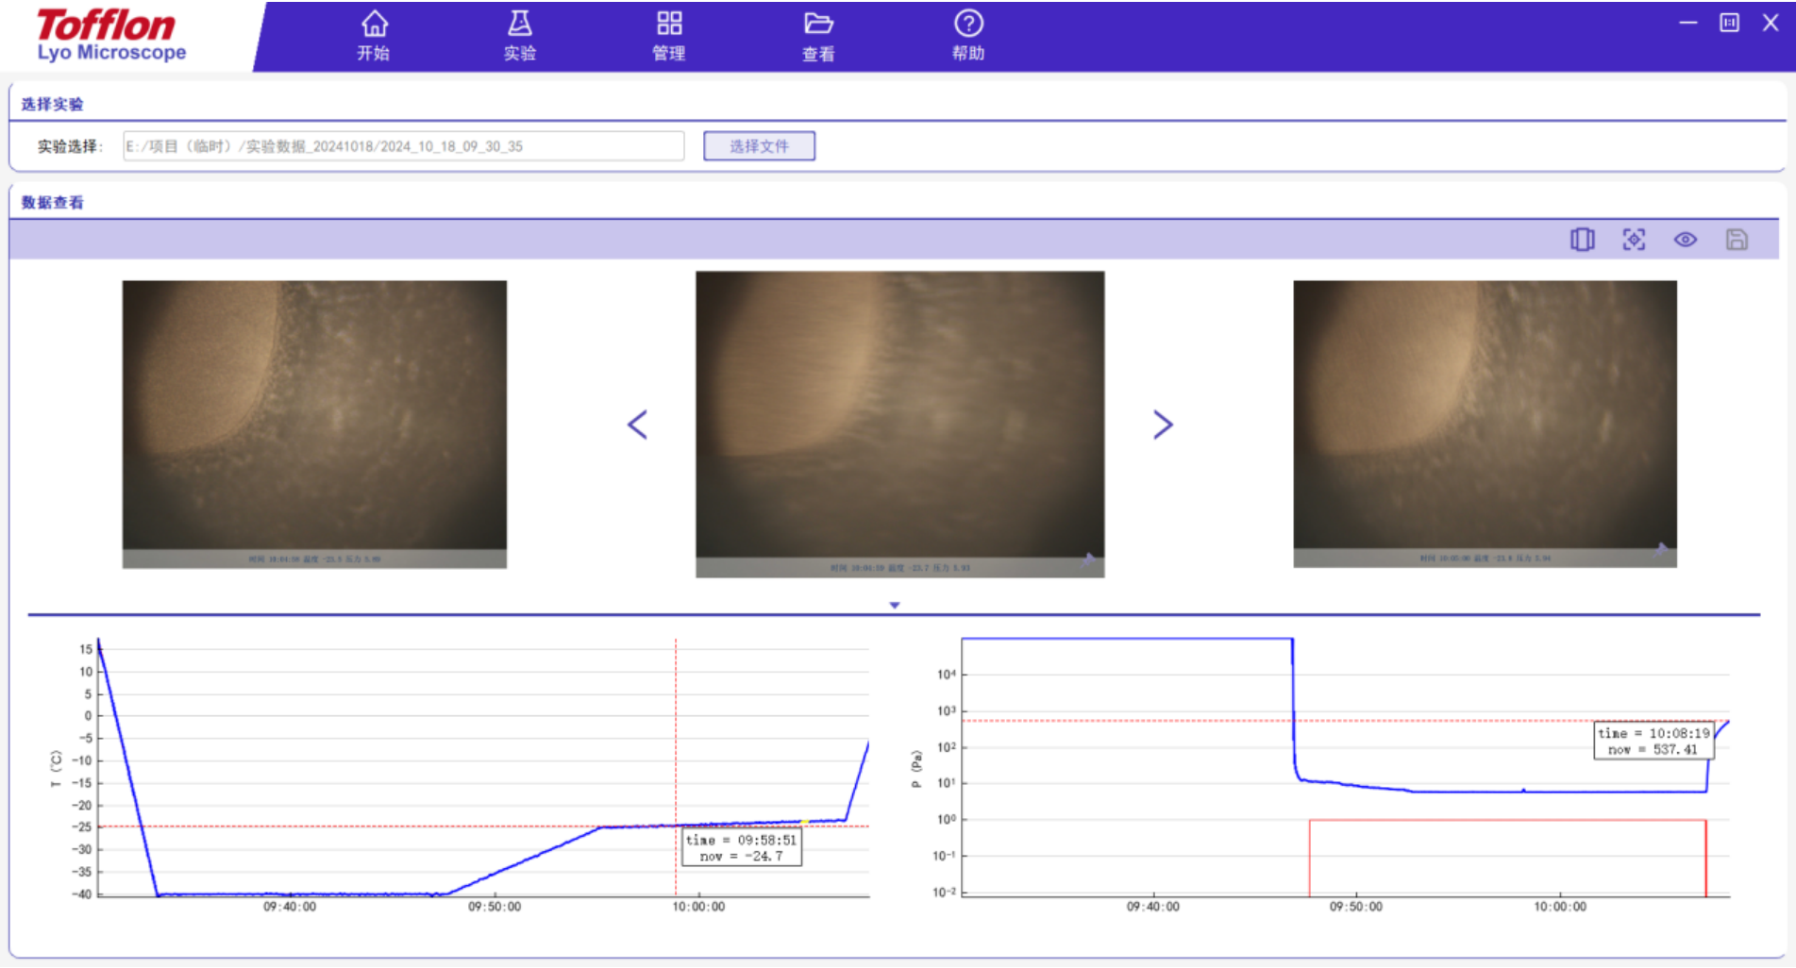Go to next image with right chevron
Image resolution: width=1796 pixels, height=968 pixels.
(x=1163, y=425)
